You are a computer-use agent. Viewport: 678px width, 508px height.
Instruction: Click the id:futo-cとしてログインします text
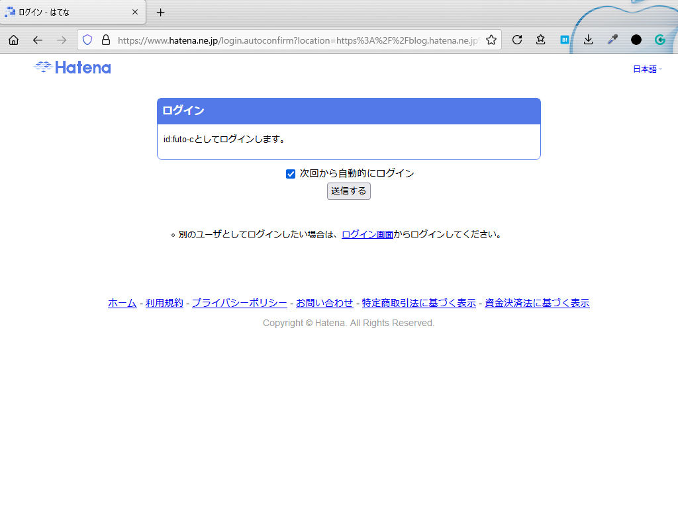click(x=224, y=140)
